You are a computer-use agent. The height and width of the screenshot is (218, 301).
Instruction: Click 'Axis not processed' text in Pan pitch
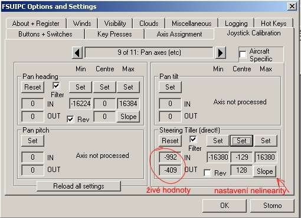103,156
